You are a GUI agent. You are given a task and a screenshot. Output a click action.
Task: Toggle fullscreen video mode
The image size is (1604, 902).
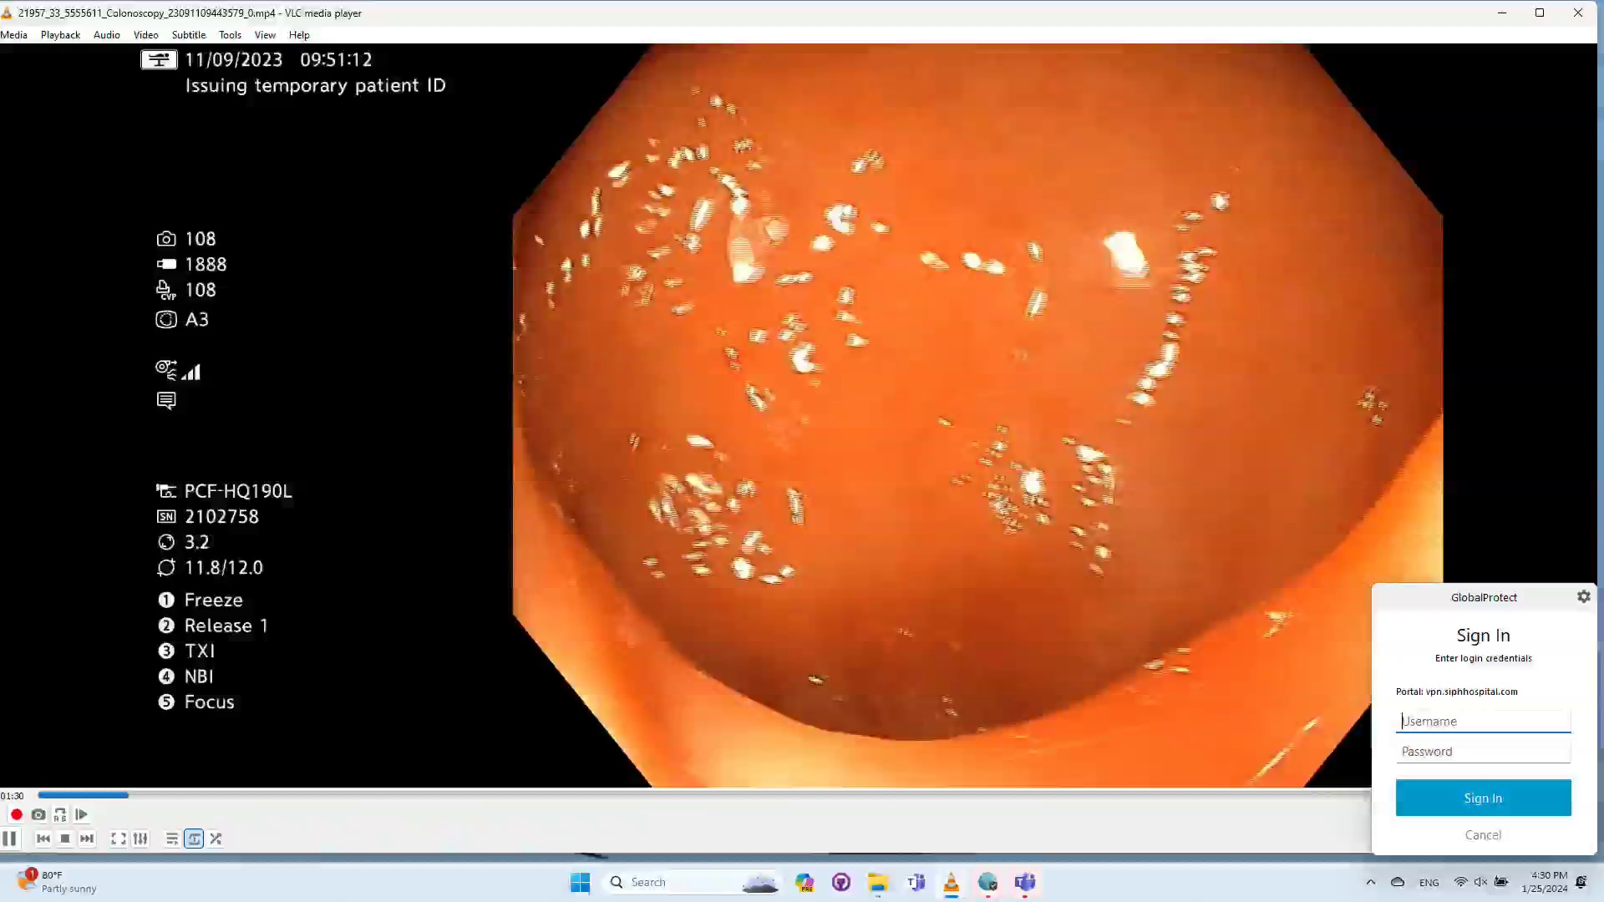[119, 839]
